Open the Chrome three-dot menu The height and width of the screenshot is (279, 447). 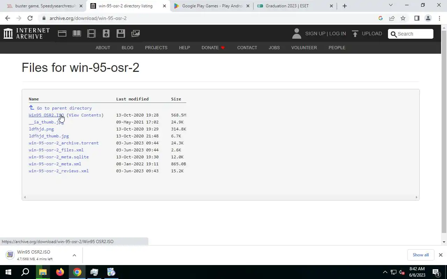[439, 18]
